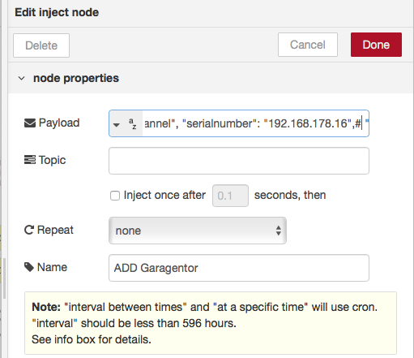The image size is (414, 358).
Task: Click the Repeat circular arrow icon
Action: click(29, 230)
